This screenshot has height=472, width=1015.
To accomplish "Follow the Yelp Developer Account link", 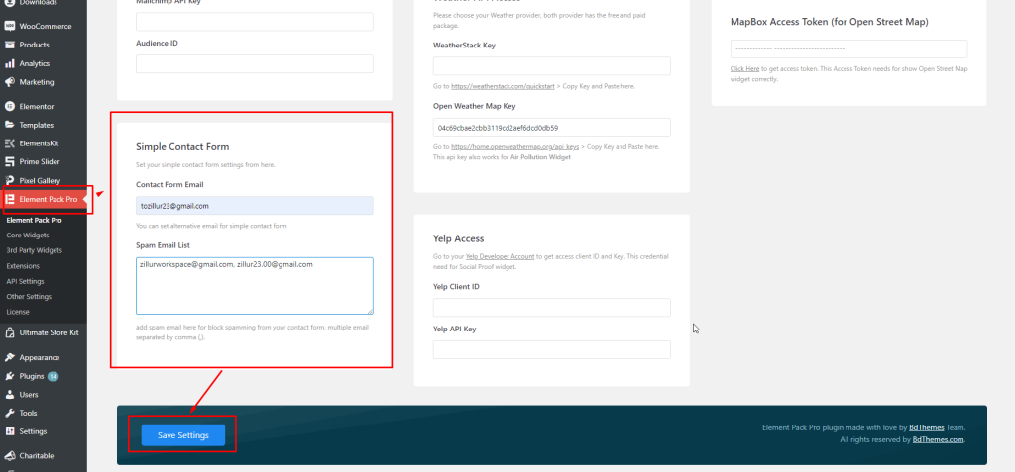I will [501, 256].
